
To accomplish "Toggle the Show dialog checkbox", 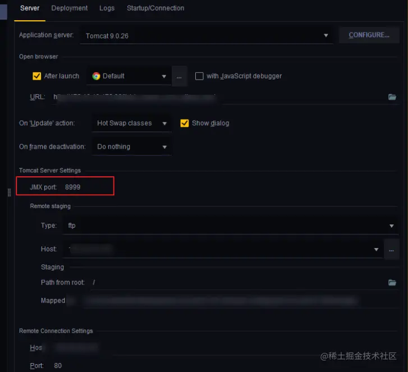I will coord(185,123).
